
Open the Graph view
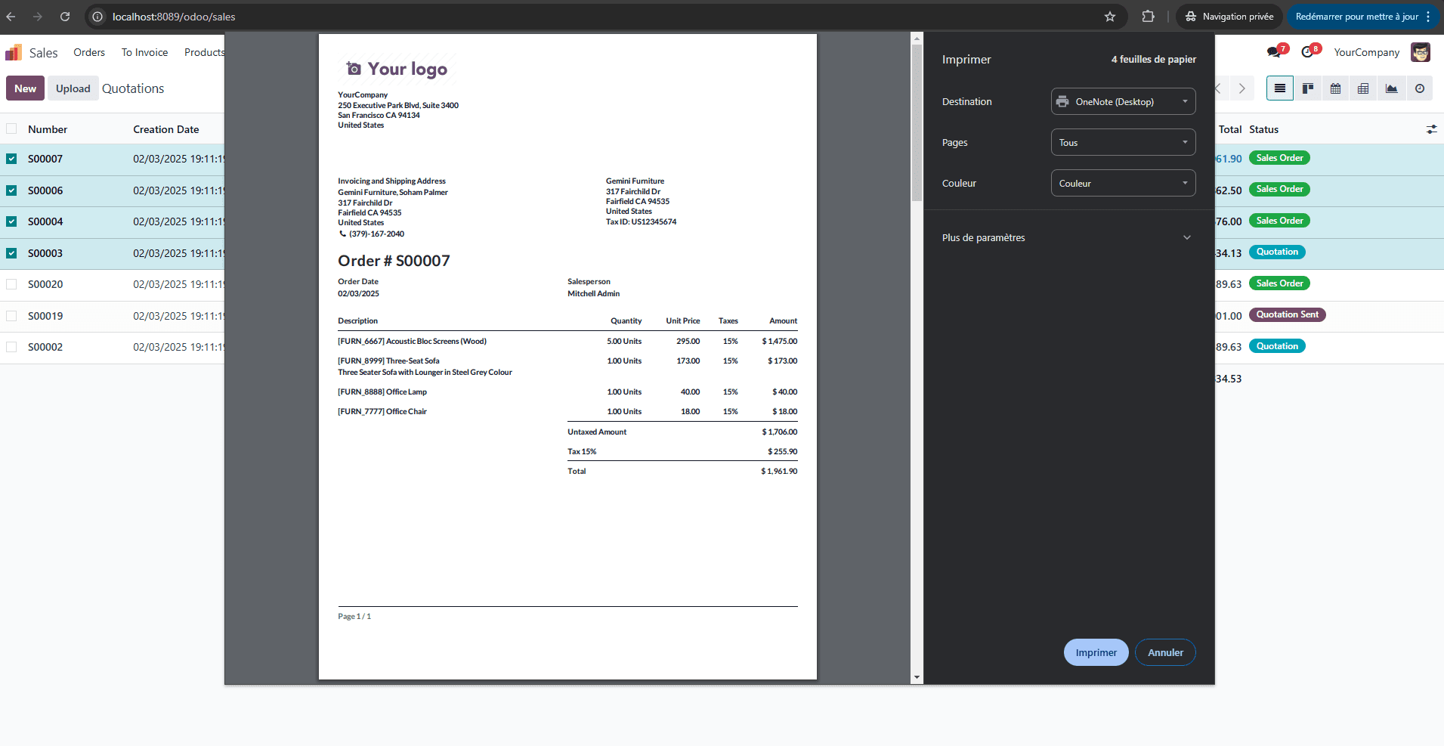coord(1391,88)
